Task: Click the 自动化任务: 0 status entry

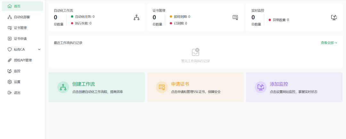Action: click(83, 17)
